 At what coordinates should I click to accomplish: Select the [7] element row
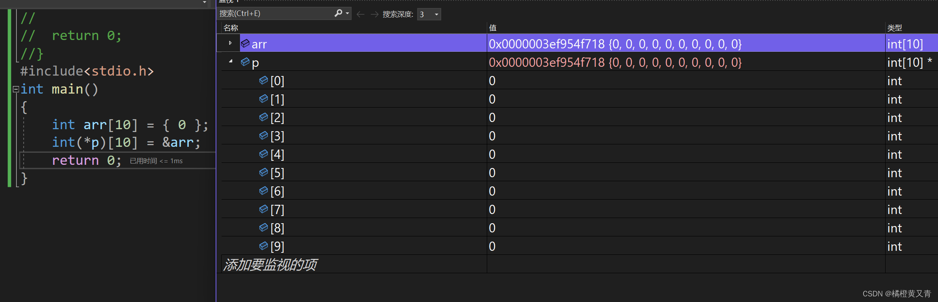579,209
